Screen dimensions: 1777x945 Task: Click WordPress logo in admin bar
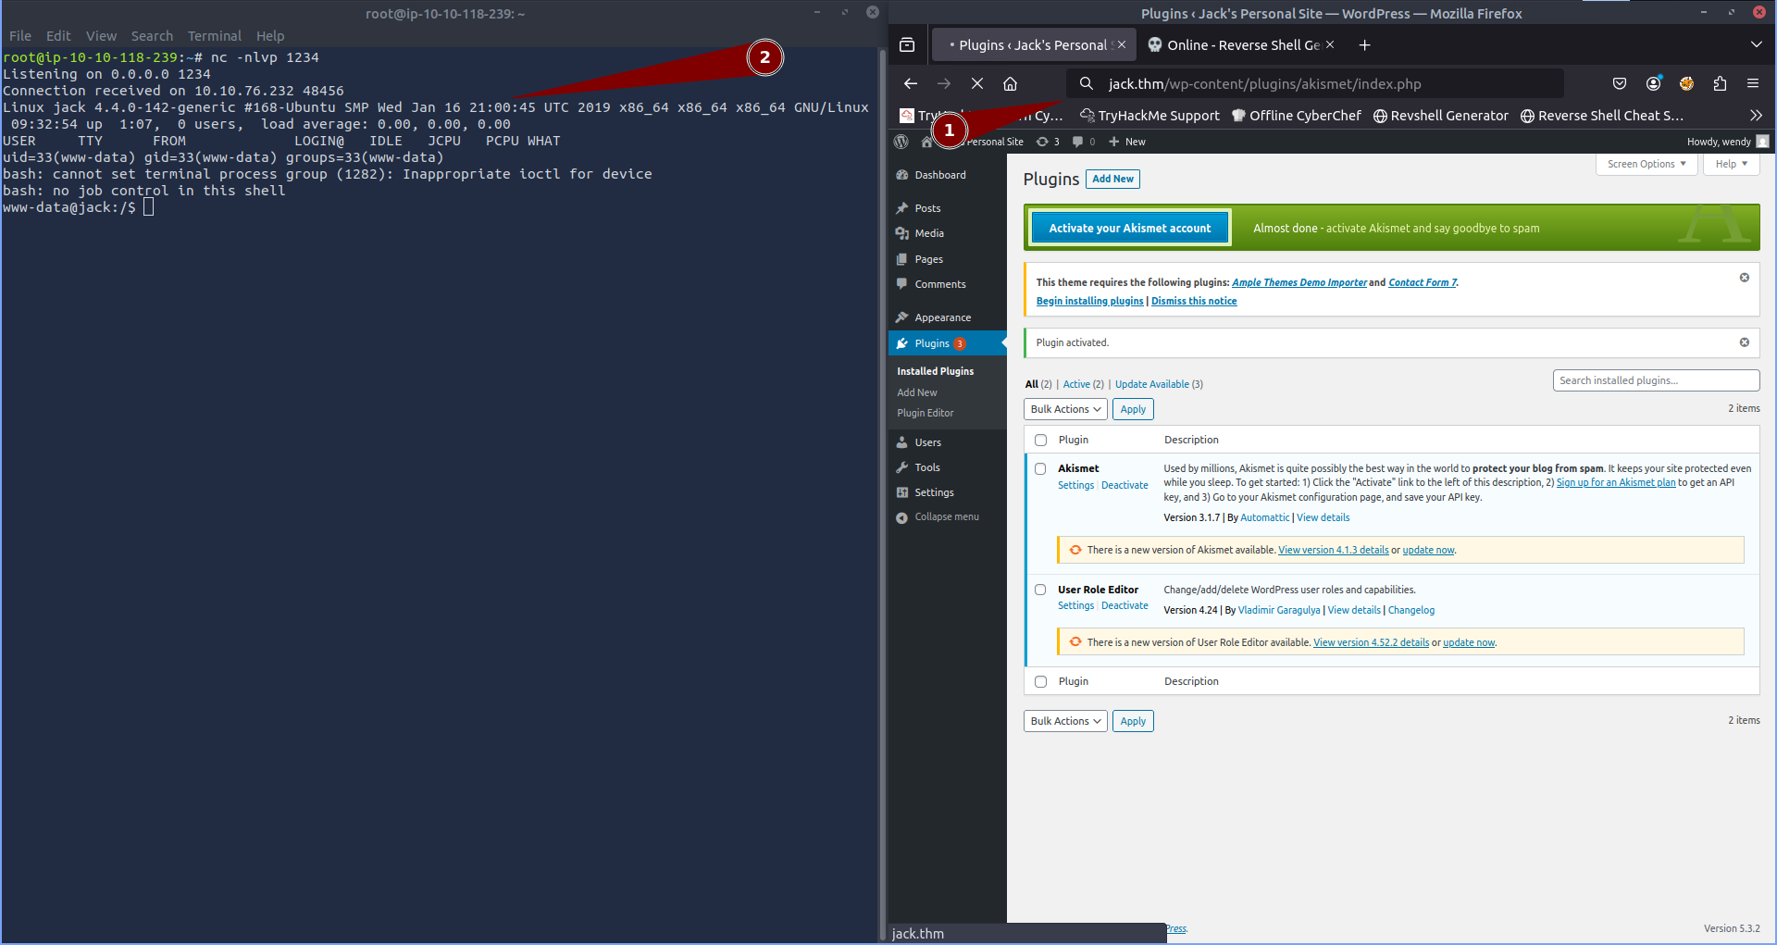[901, 142]
